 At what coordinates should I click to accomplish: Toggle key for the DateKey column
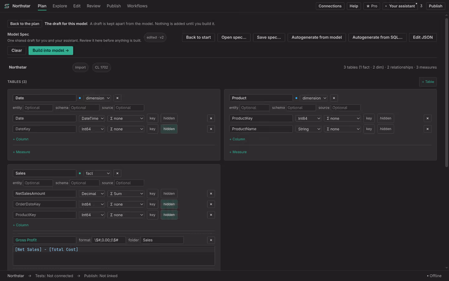pos(152,129)
